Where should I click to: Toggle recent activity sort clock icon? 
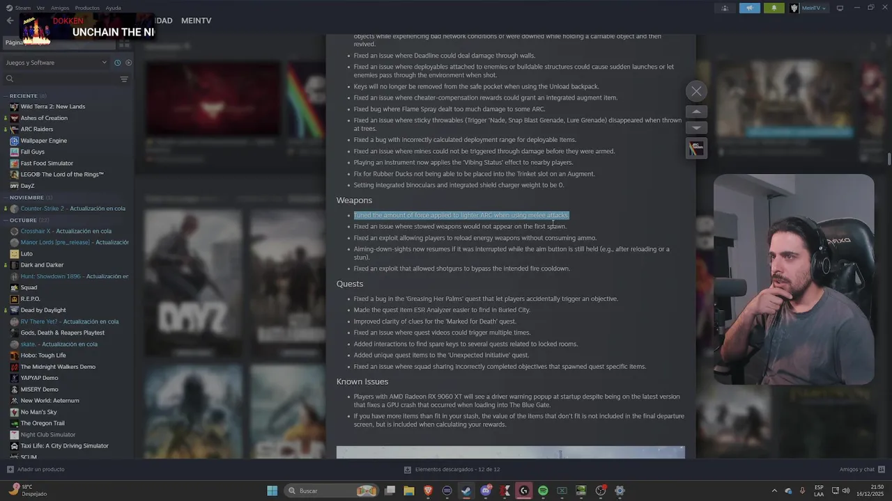(x=117, y=63)
